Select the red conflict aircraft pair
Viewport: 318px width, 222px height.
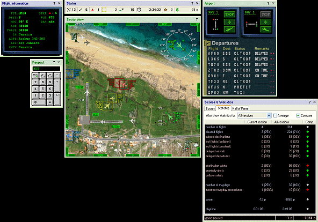point(121,84)
